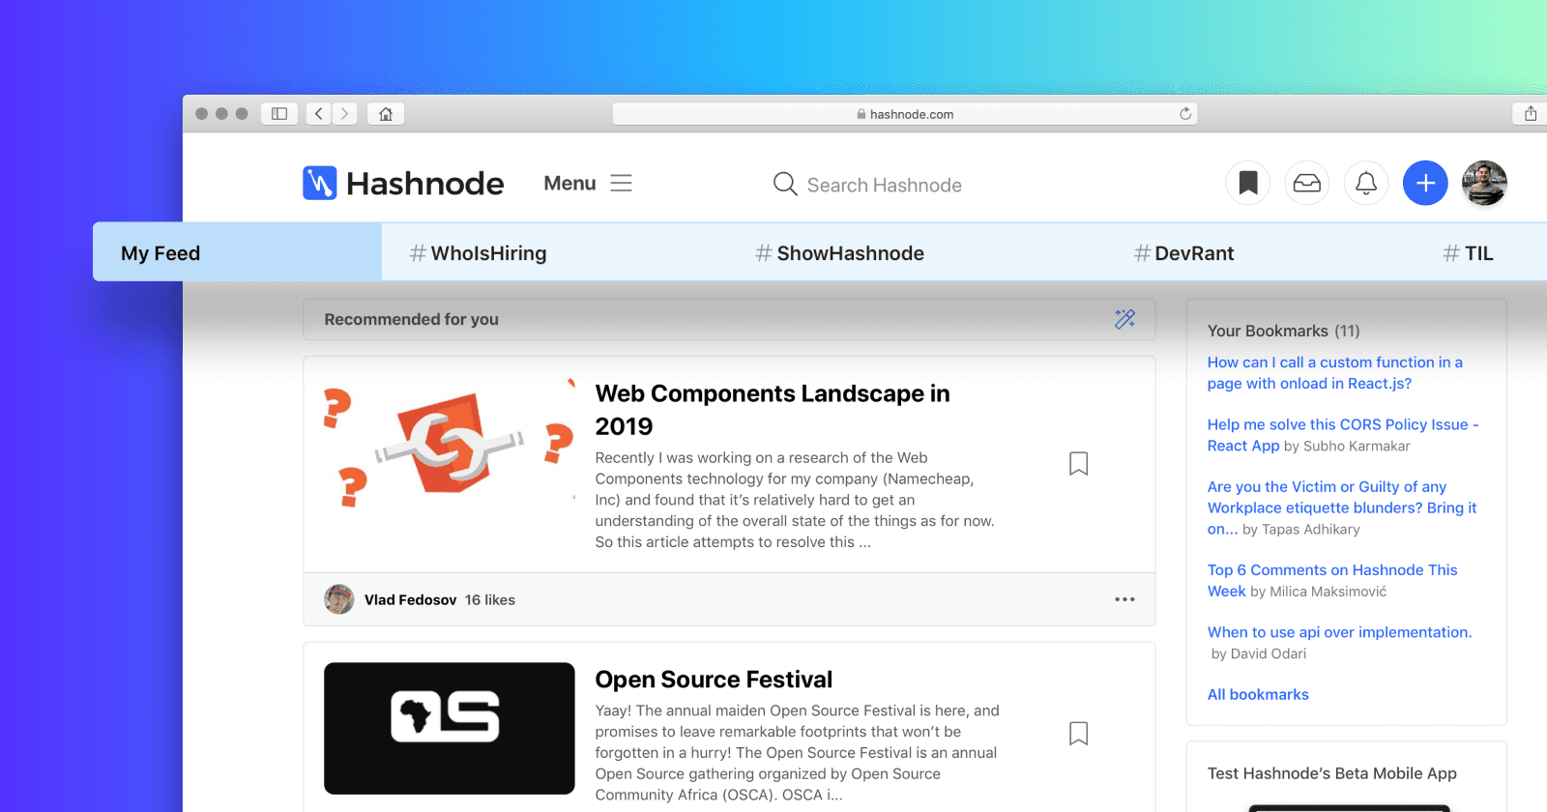Viewport: 1547px width, 812px height.
Task: Toggle the Safari sidebar button
Action: click(x=279, y=114)
